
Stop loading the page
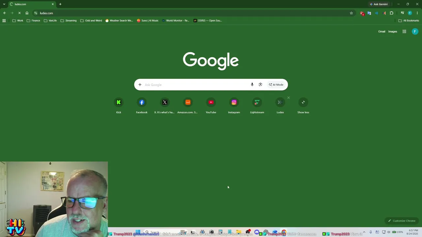19,13
